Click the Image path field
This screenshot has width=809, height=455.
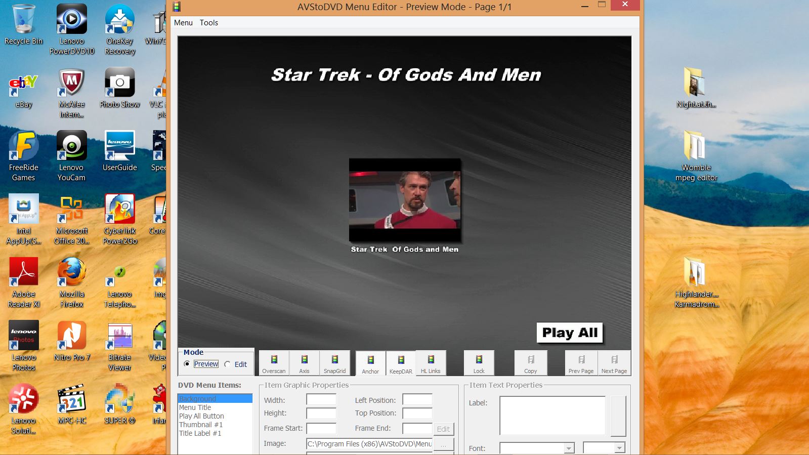tap(369, 444)
